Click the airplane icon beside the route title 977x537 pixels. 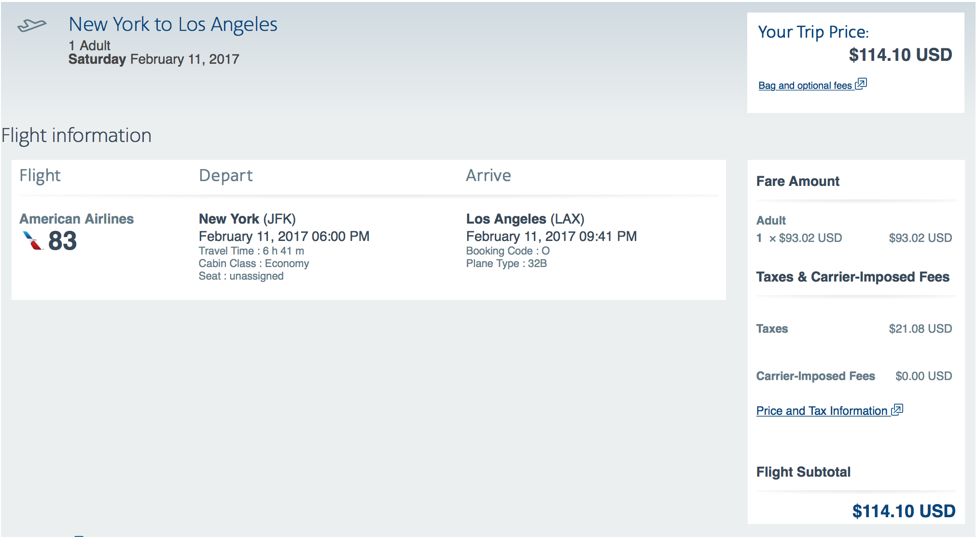pos(32,25)
